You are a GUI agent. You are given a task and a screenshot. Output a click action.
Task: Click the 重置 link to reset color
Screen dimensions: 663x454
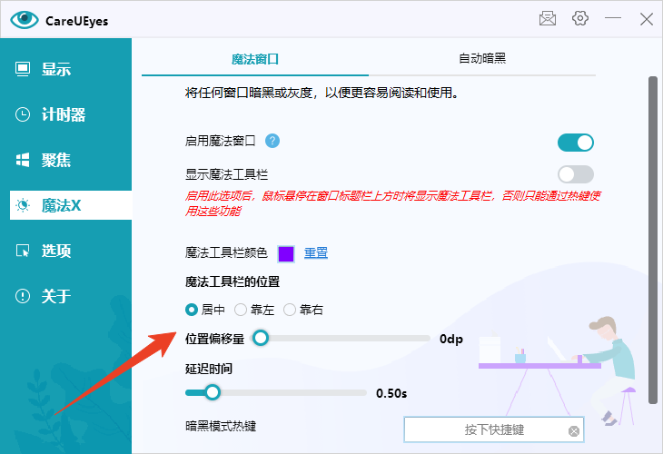pyautogui.click(x=316, y=253)
